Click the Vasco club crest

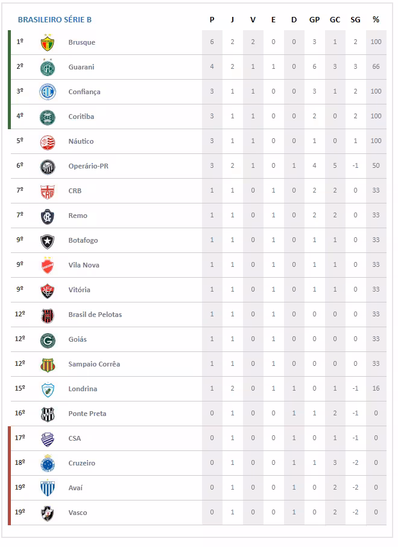(48, 513)
